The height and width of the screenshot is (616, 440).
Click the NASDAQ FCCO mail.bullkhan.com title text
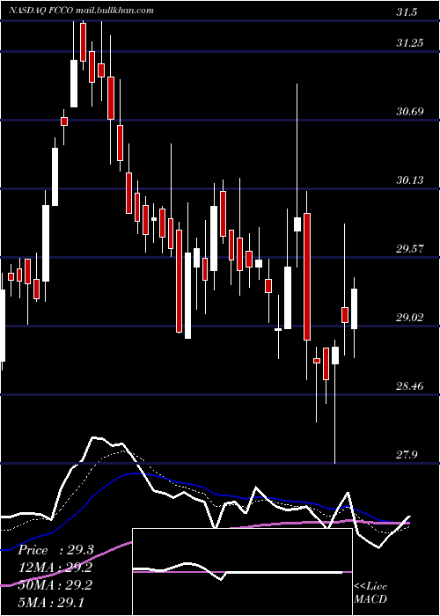[x=81, y=11]
